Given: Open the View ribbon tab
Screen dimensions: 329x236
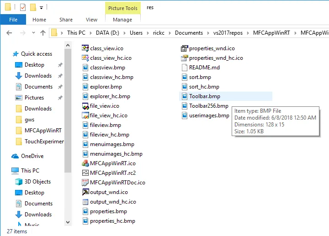Looking at the screenshot, I should [91, 20].
